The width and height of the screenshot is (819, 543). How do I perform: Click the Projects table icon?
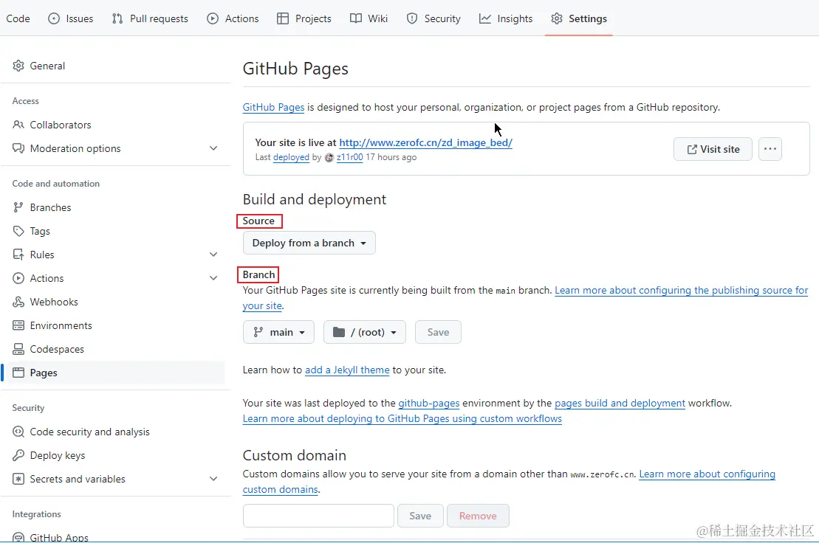point(283,18)
